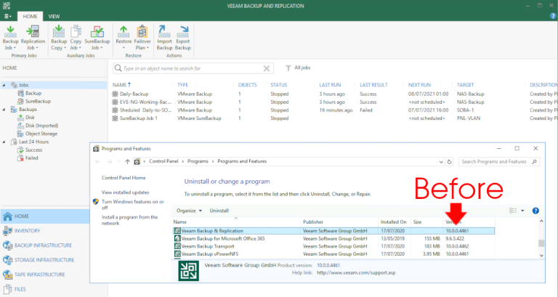Screen dimensions: 558x297
Task: Select SureBackup under Jobs tree
Action: pyautogui.click(x=38, y=102)
